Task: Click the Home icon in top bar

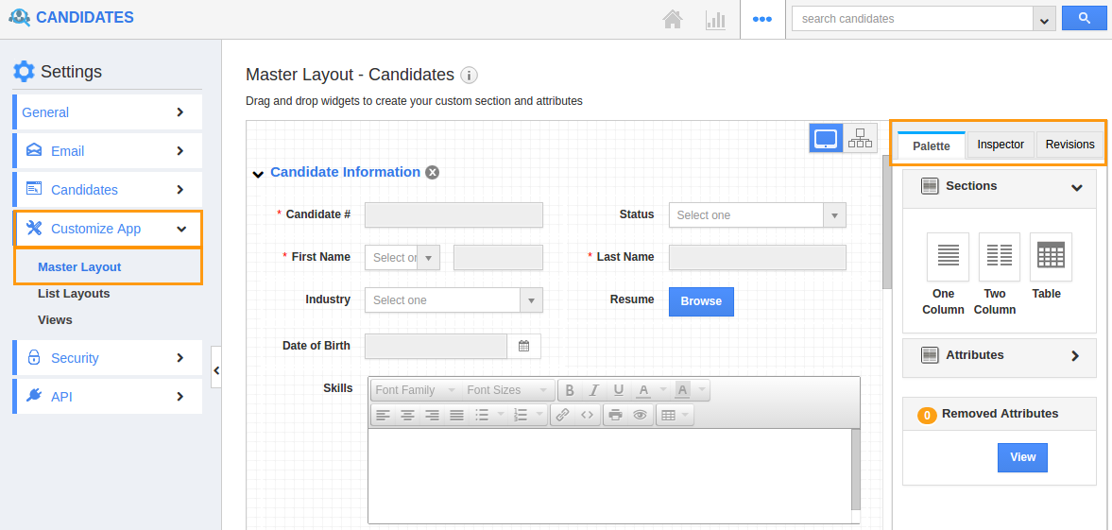Action: 673,19
